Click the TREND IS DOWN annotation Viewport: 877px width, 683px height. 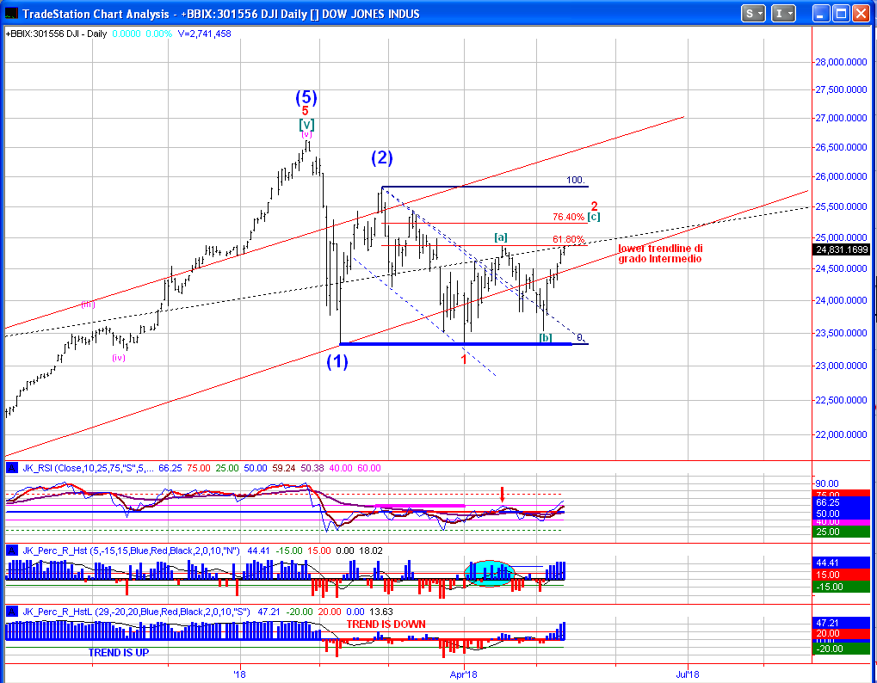pos(386,624)
